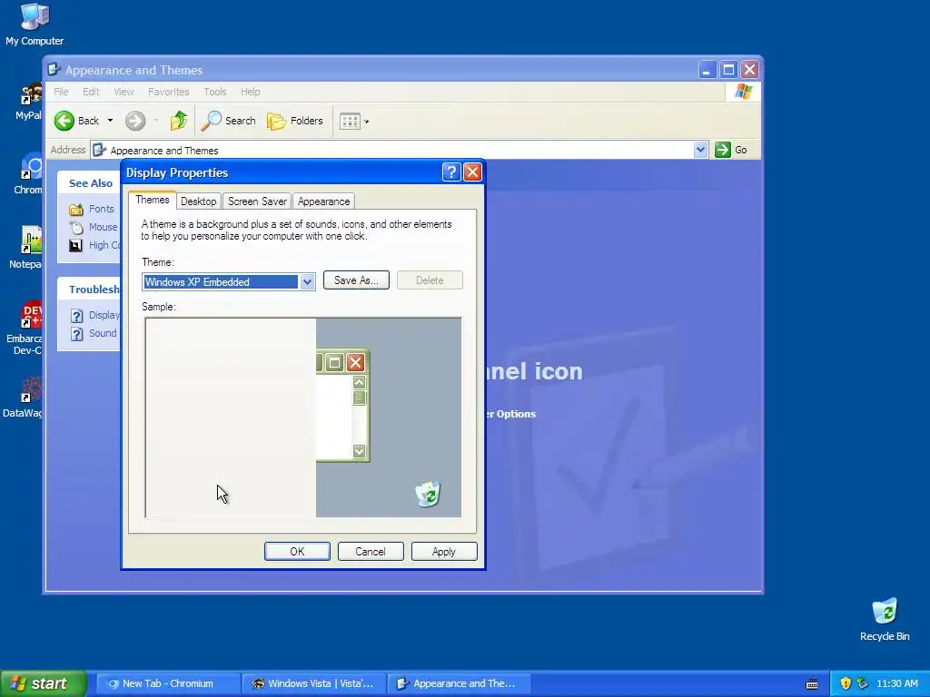The width and height of the screenshot is (930, 697).
Task: Switch to the Appearance tab
Action: pyautogui.click(x=324, y=201)
